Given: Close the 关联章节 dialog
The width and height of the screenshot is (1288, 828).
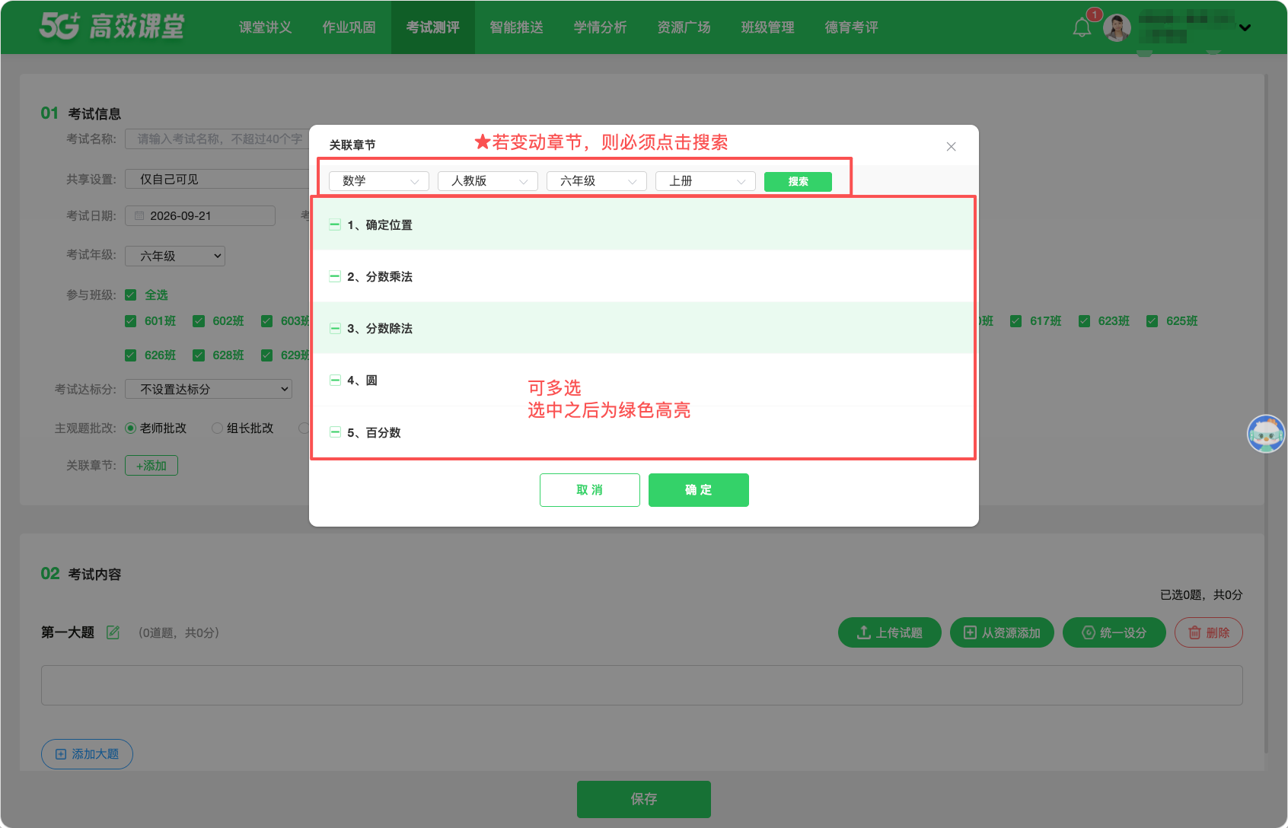Looking at the screenshot, I should click(x=951, y=146).
